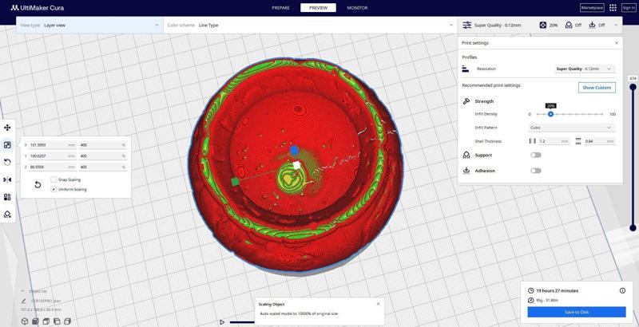Switch to the PREPARE stage
The width and height of the screenshot is (639, 327).
coord(280,8)
